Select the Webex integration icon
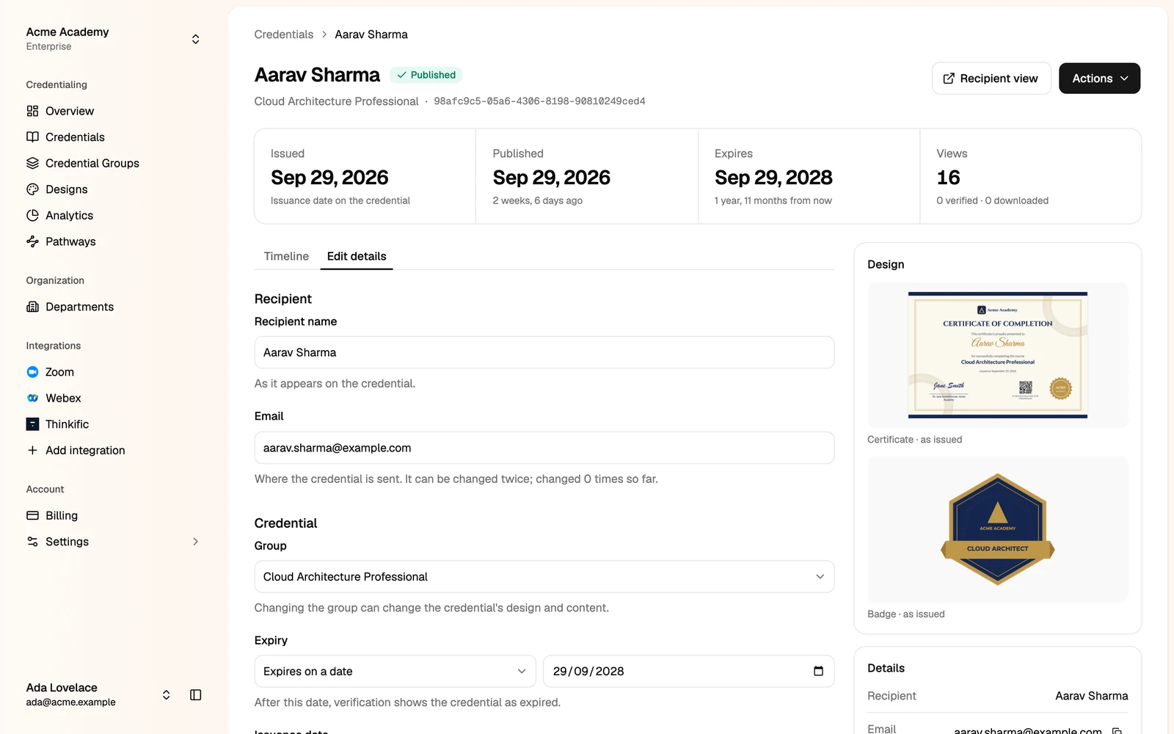Image resolution: width=1174 pixels, height=734 pixels. tap(32, 398)
